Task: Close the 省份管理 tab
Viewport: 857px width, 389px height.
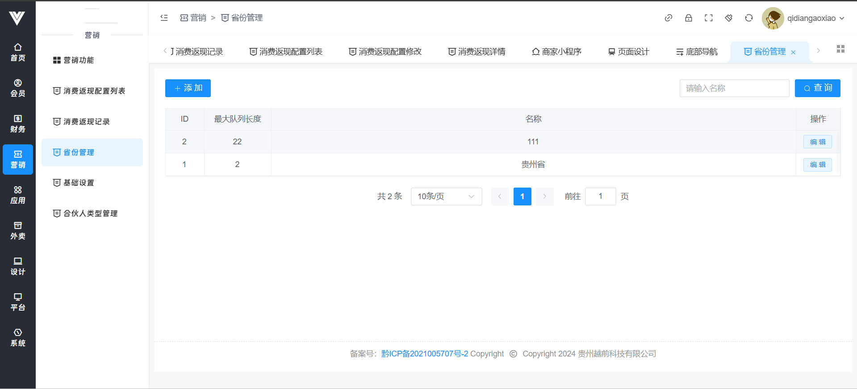Action: click(x=793, y=53)
